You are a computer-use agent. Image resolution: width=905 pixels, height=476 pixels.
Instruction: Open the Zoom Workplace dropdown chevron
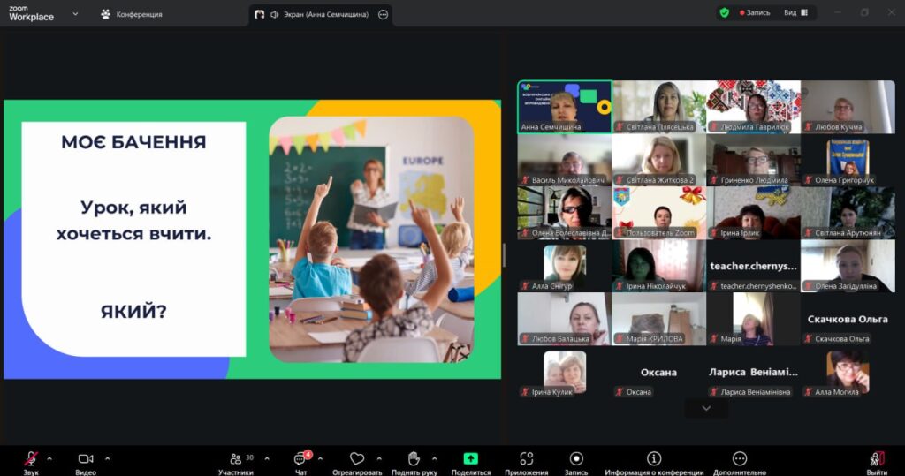click(x=75, y=13)
